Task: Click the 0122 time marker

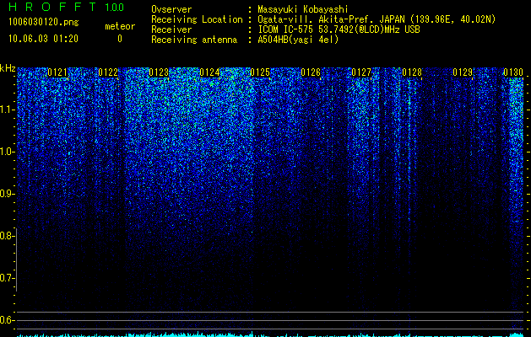Action: tap(108, 72)
